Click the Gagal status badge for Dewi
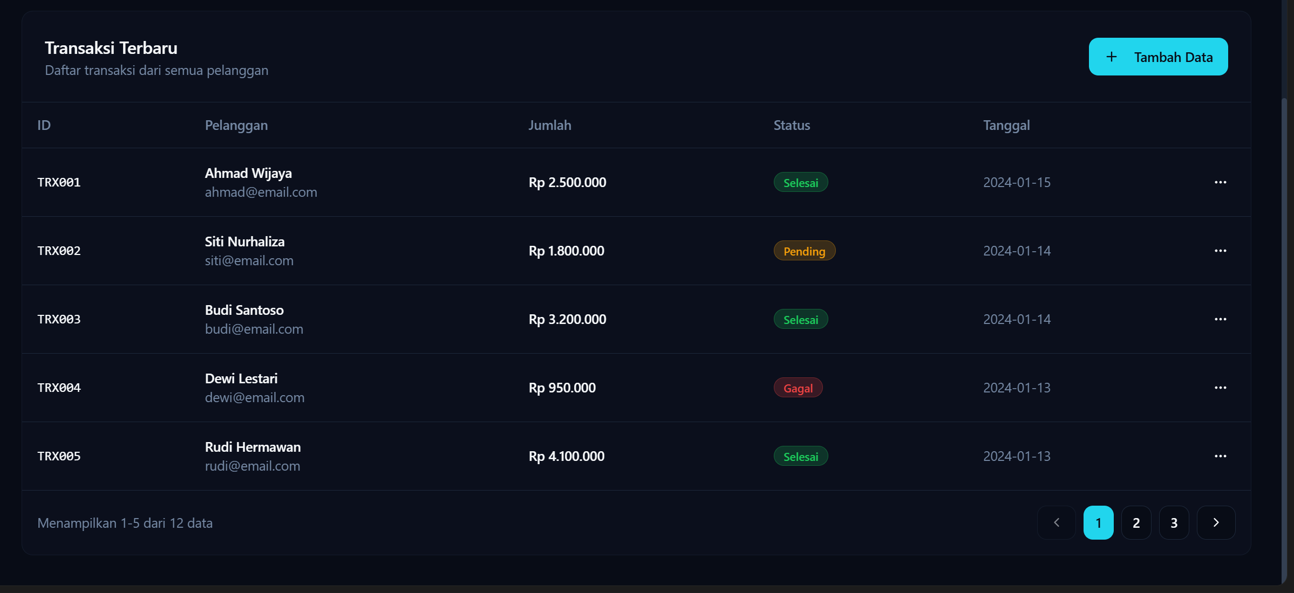 (x=798, y=388)
